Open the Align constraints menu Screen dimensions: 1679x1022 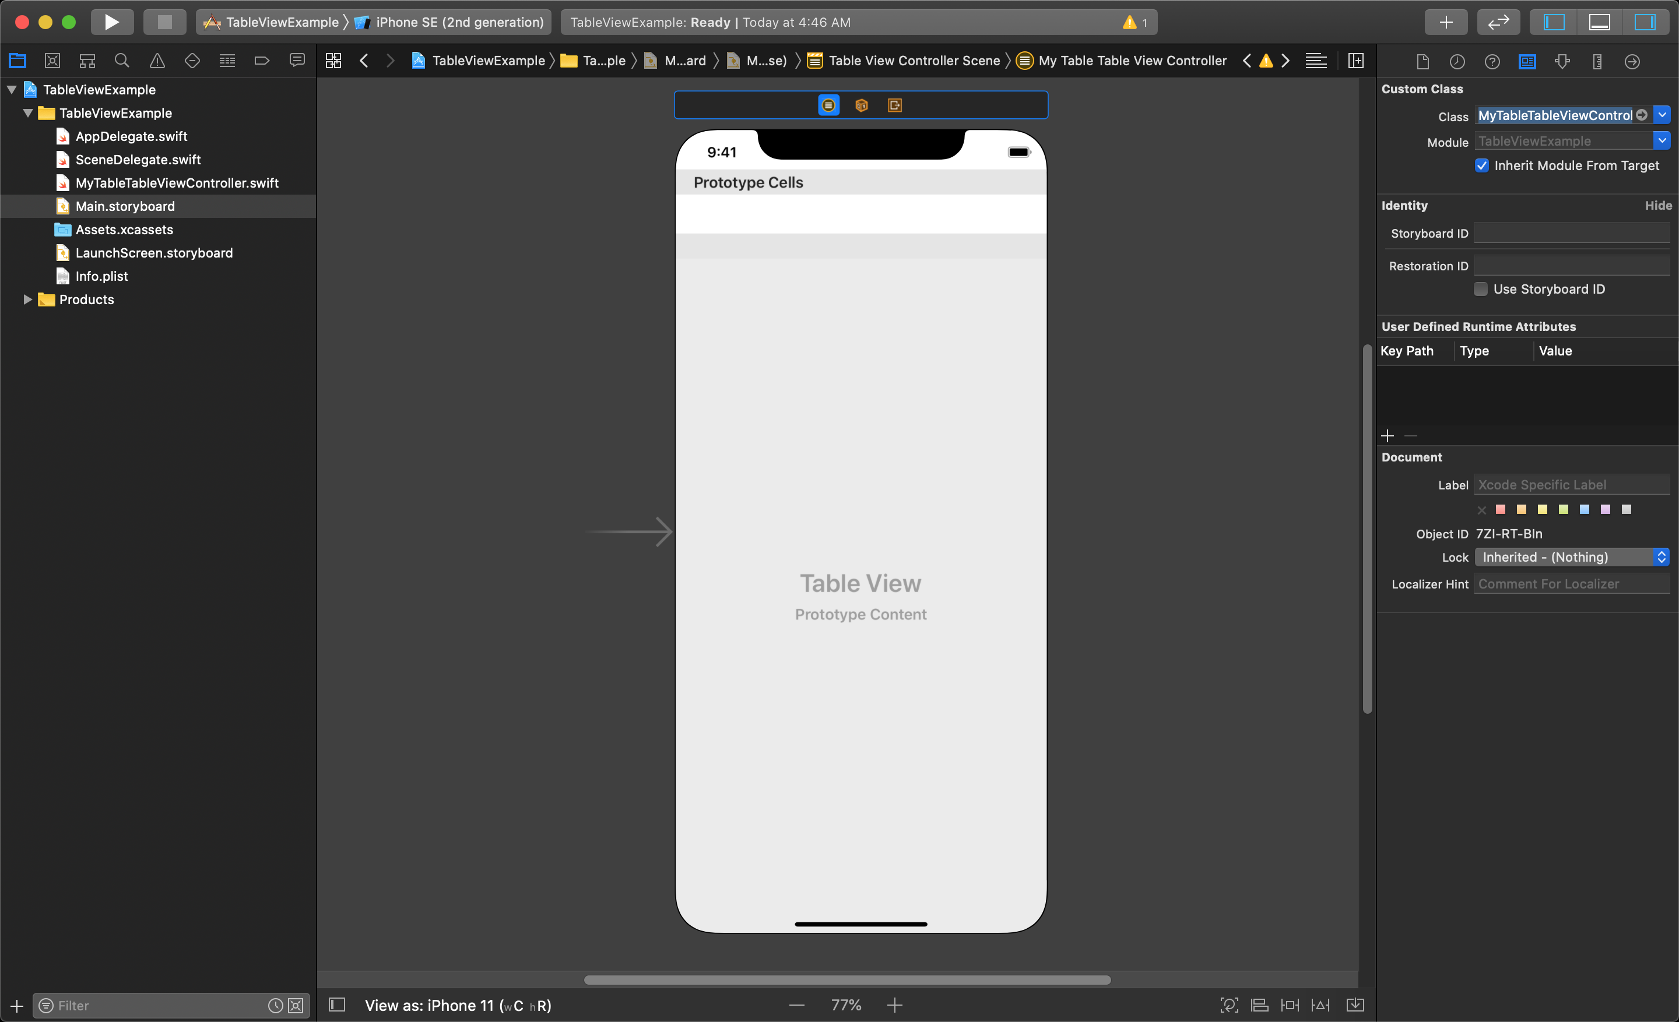(x=1259, y=1005)
